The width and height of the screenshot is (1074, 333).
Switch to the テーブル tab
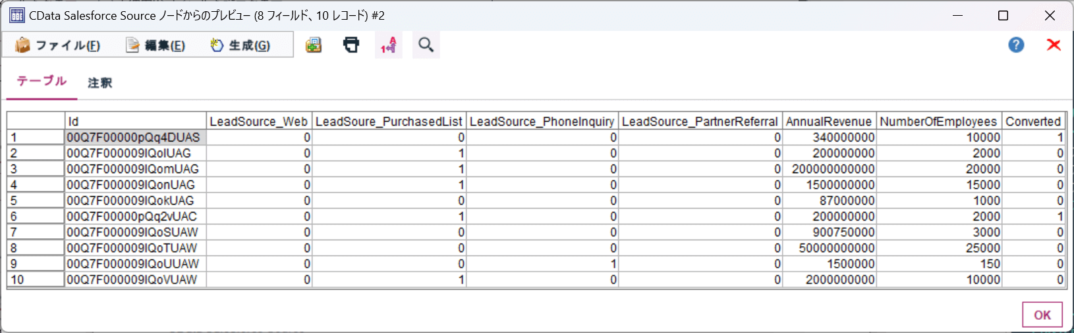point(42,81)
